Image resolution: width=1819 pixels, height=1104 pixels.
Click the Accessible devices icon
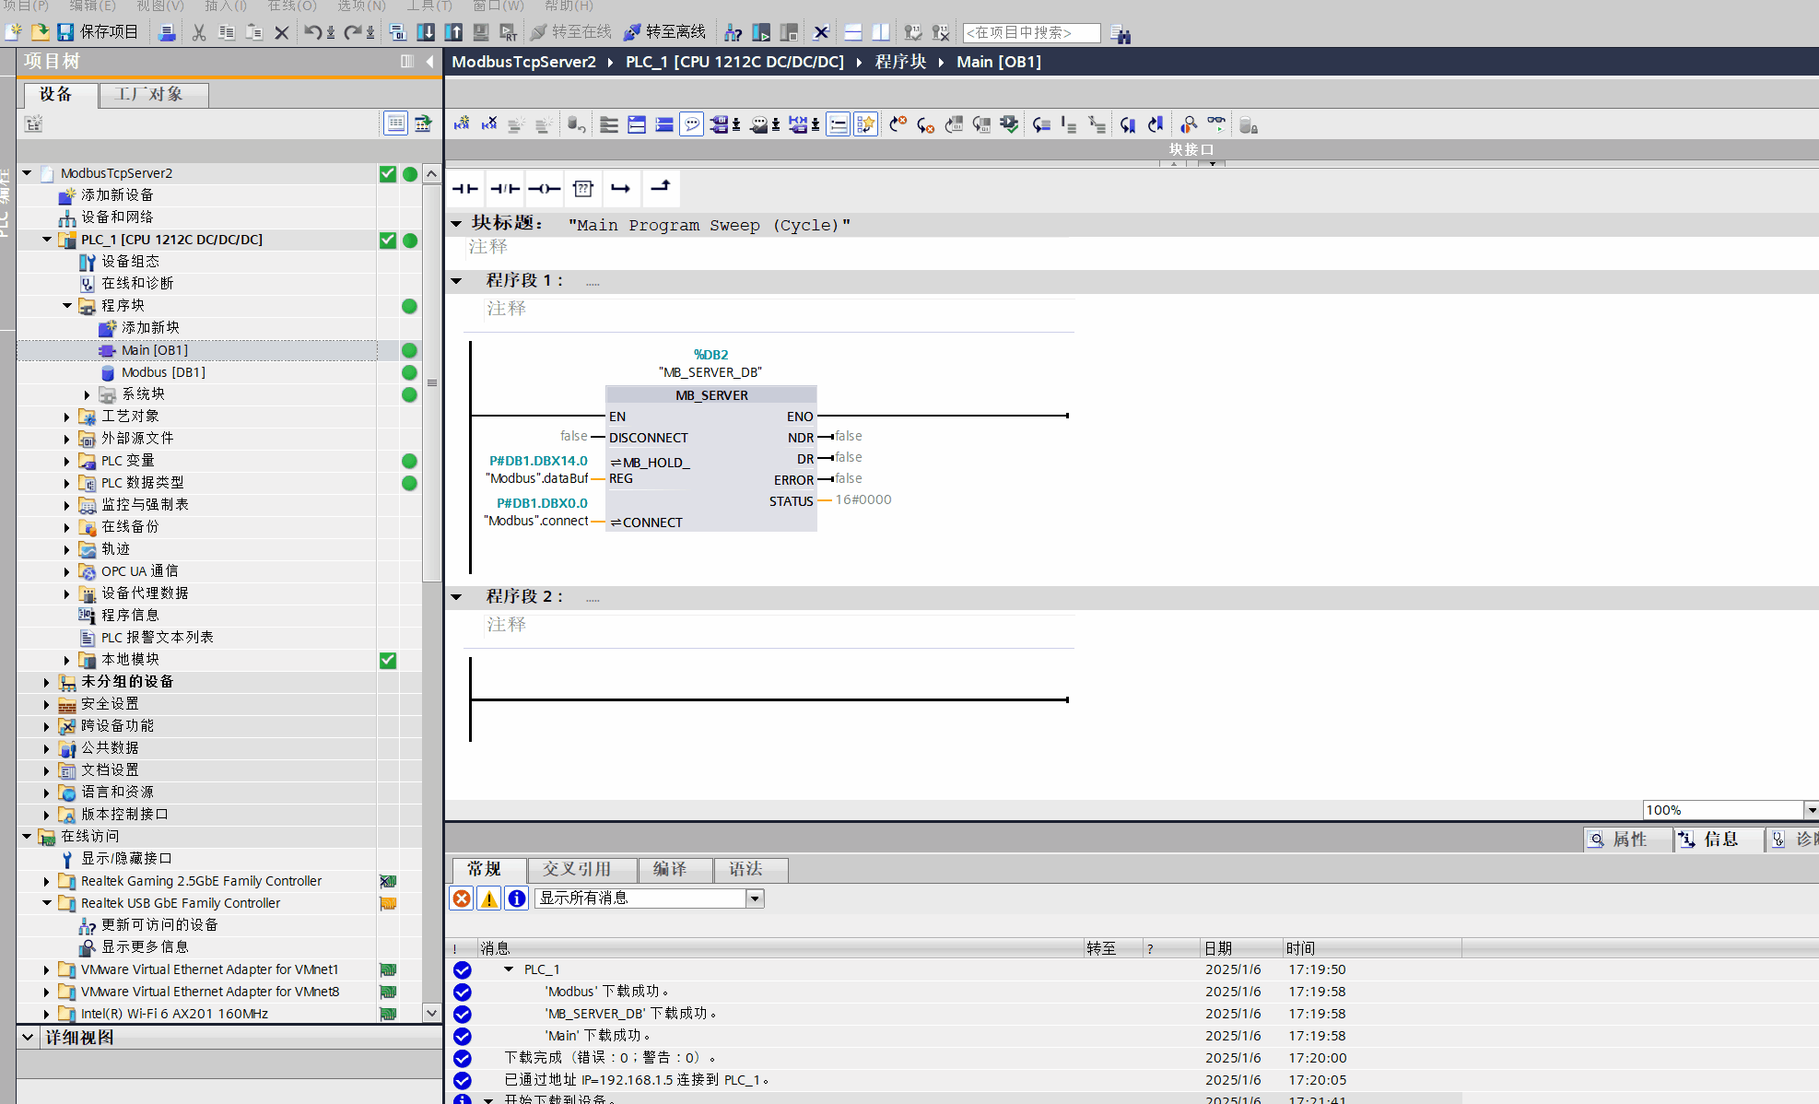(x=733, y=32)
